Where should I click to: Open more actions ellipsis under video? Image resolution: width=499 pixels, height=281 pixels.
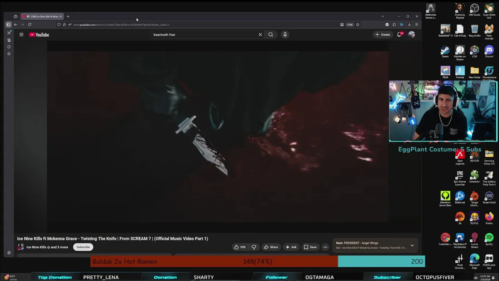(325, 247)
